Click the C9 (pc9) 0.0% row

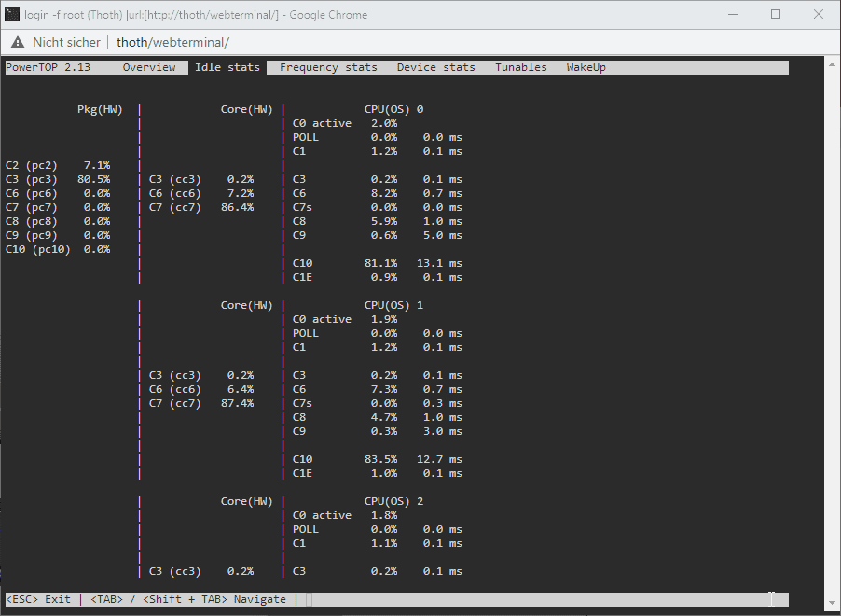click(58, 235)
